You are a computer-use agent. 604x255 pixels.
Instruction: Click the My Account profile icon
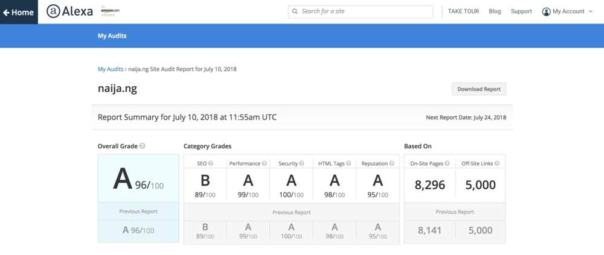tap(546, 11)
